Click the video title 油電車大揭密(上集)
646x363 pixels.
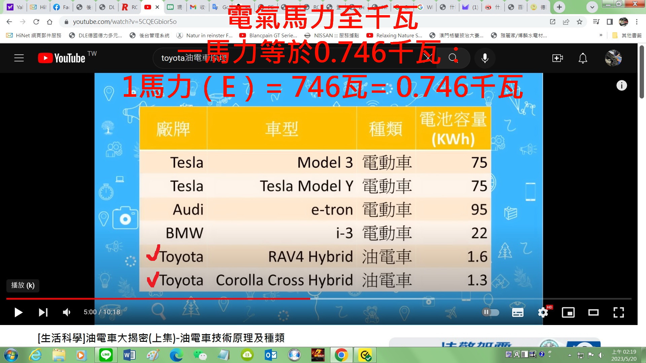click(x=161, y=337)
